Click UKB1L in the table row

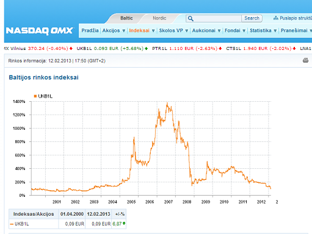pyautogui.click(x=21, y=224)
